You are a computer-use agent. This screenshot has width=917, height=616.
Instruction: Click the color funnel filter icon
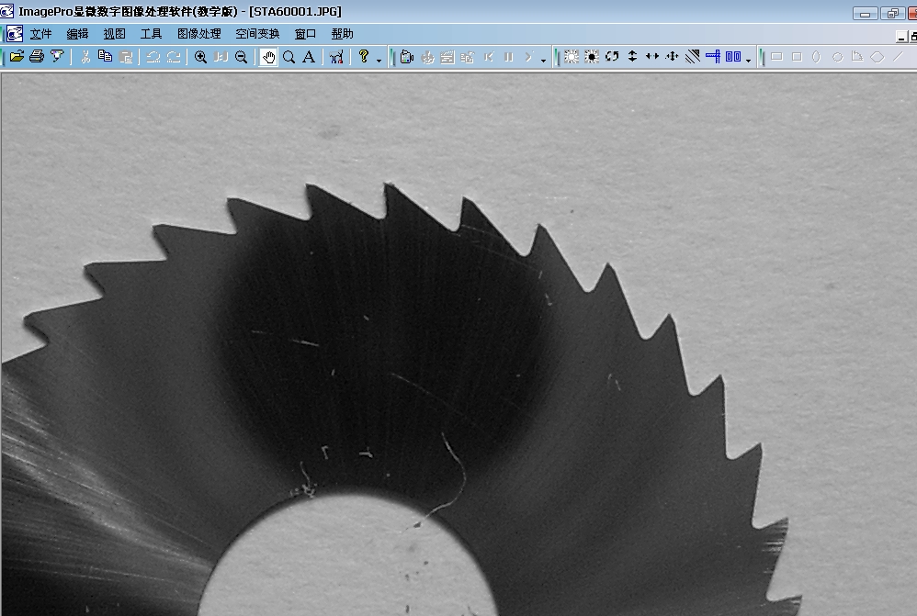click(57, 57)
